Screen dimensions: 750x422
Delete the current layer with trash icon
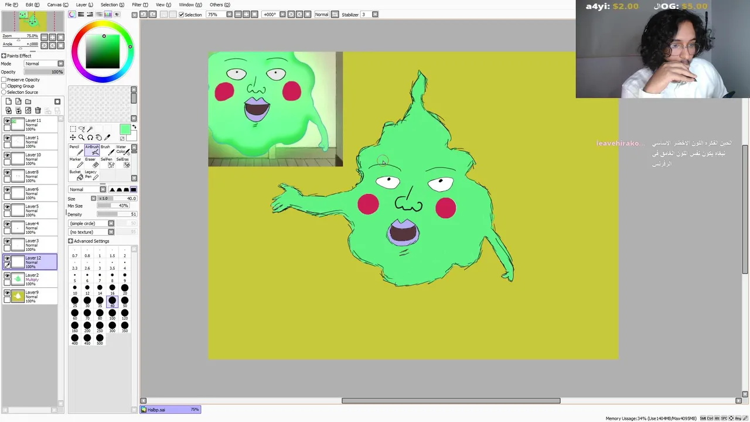(37, 110)
